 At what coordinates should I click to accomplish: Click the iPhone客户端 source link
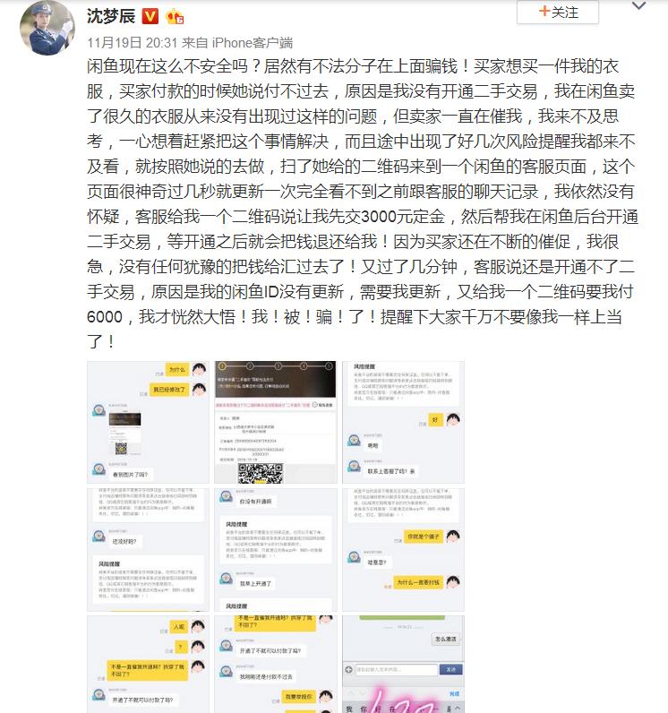(253, 43)
